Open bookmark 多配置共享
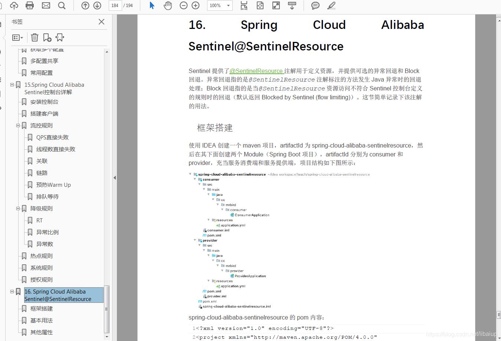Screen dimensions: 501x341 44,61
